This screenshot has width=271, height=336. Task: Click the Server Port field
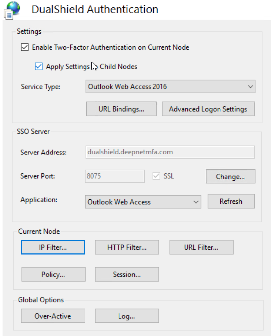coord(115,176)
